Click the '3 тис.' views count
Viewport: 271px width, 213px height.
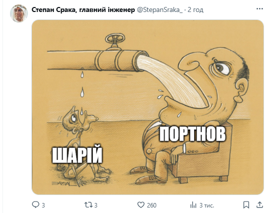click(207, 205)
